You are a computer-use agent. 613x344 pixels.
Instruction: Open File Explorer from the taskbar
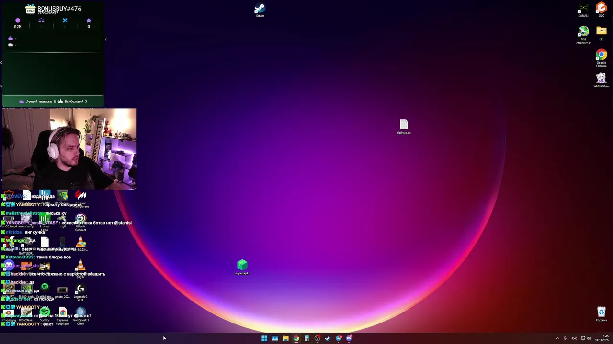285,338
